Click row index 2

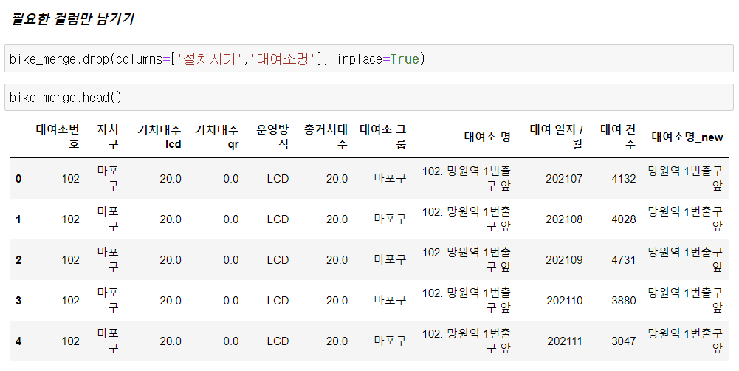18,259
